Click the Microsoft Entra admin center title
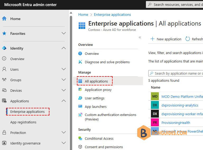The image size is (203, 150). pyautogui.click(x=30, y=5)
